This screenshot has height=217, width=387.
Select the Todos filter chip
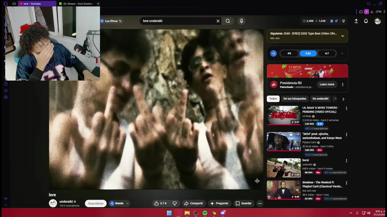pos(273,99)
